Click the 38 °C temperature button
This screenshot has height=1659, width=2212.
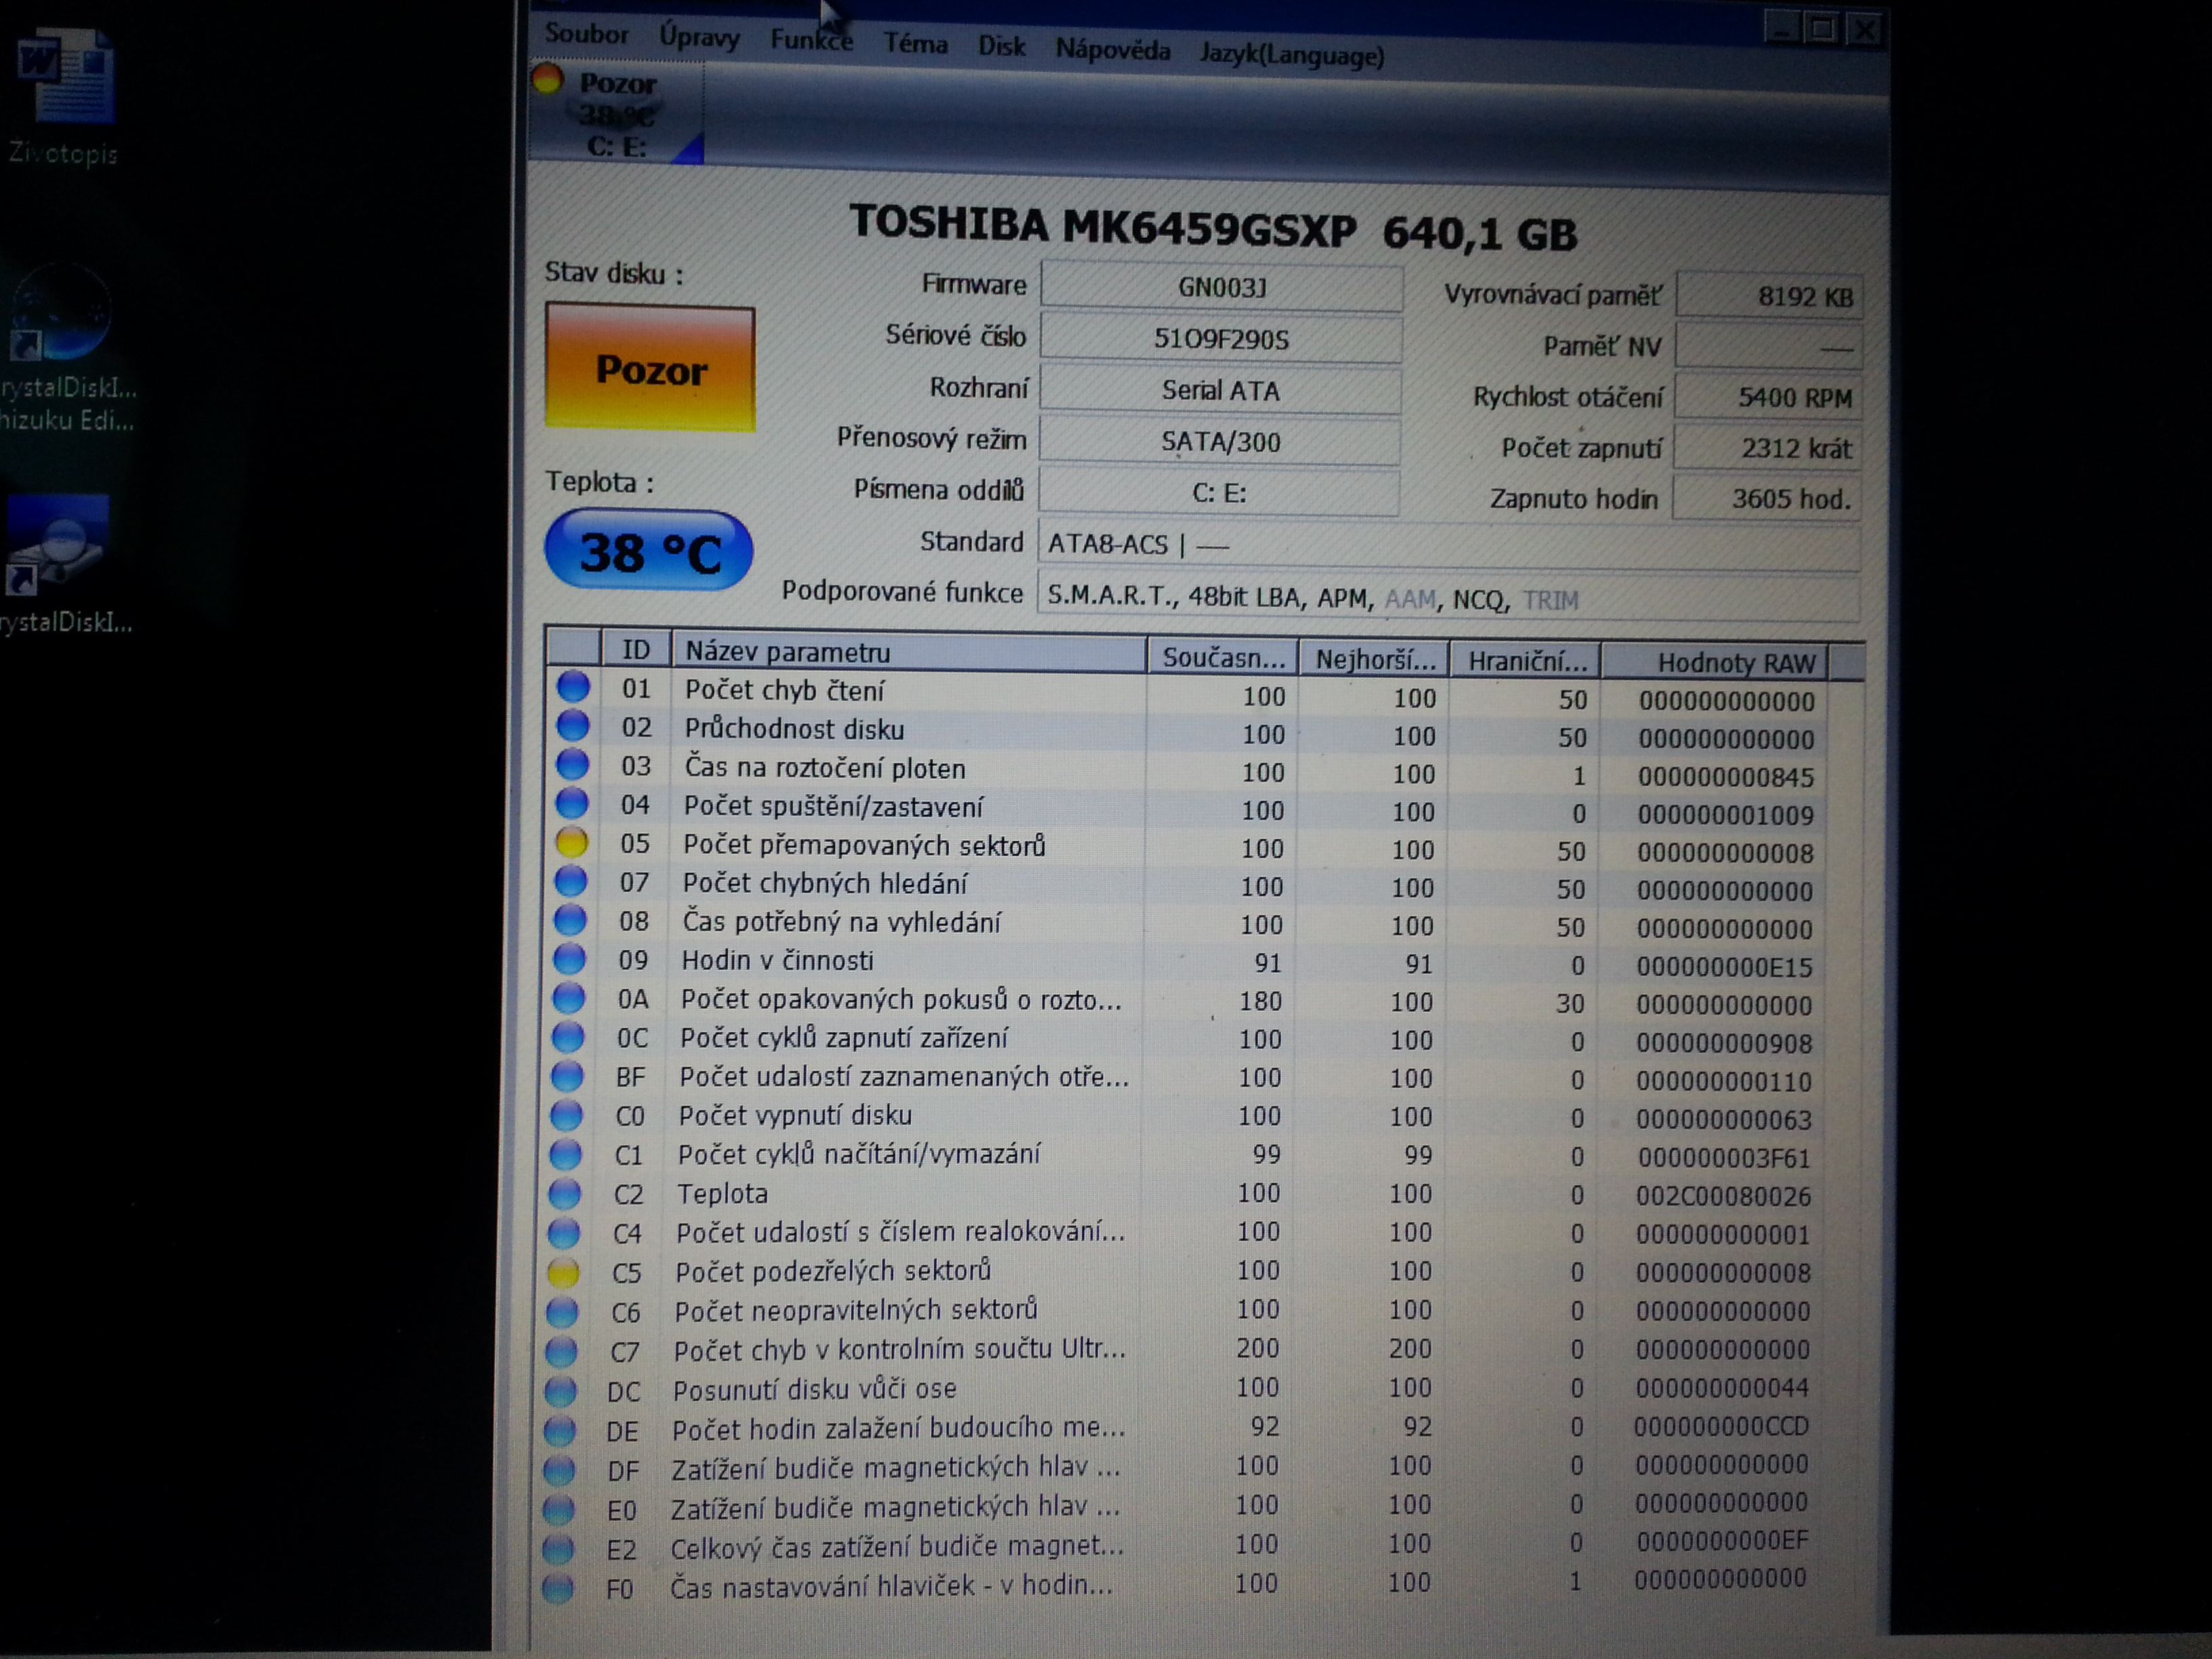[648, 551]
